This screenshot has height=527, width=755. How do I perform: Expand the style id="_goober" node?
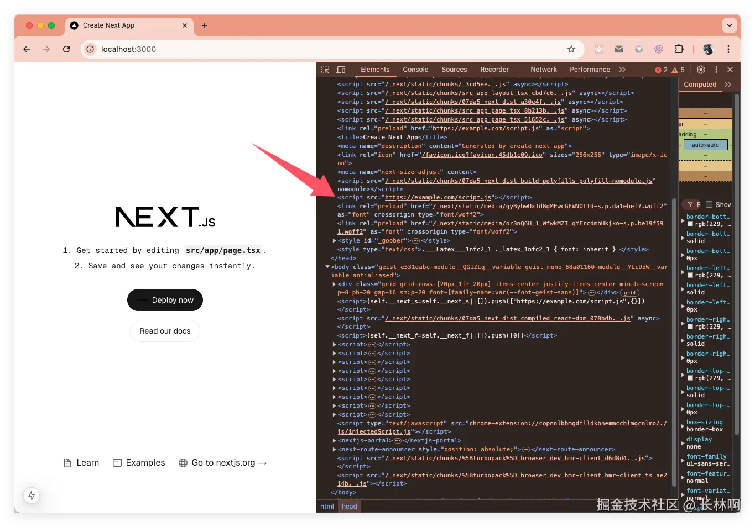pos(335,241)
